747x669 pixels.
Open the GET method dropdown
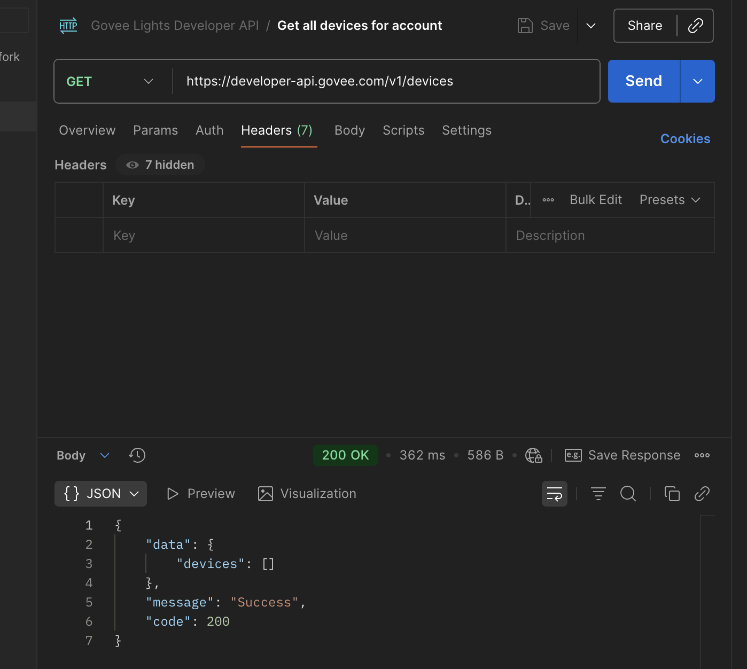click(110, 81)
